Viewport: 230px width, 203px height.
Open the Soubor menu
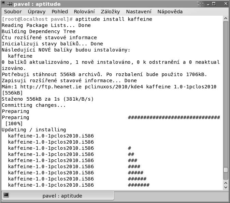click(x=13, y=12)
